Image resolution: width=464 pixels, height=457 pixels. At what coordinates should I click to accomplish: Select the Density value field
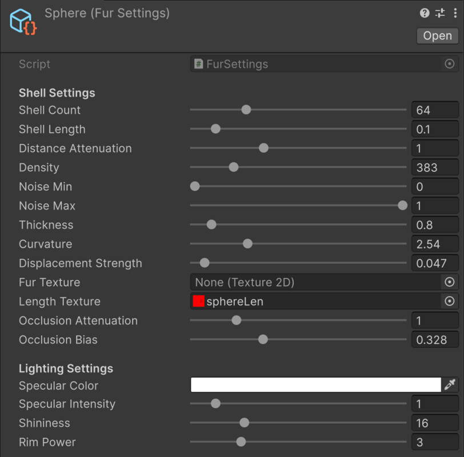click(x=435, y=167)
